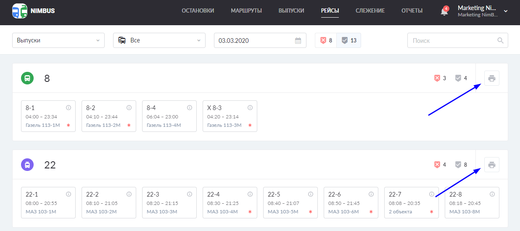Click the search magnifier icon
This screenshot has width=520, height=231.
pos(500,41)
